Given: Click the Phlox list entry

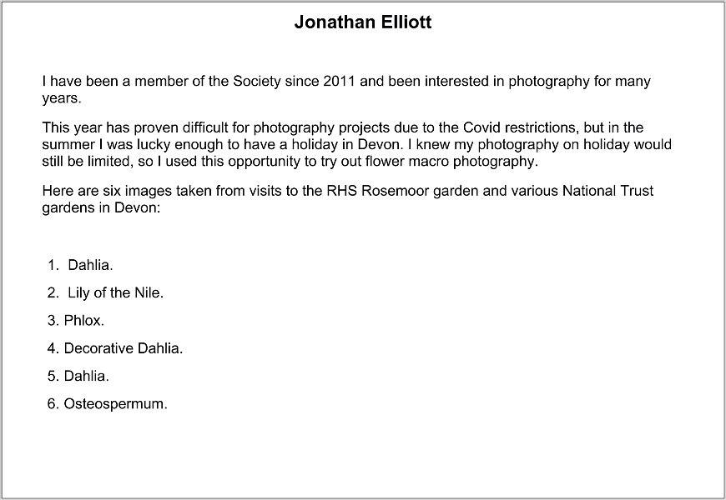Looking at the screenshot, I should click(76, 321).
